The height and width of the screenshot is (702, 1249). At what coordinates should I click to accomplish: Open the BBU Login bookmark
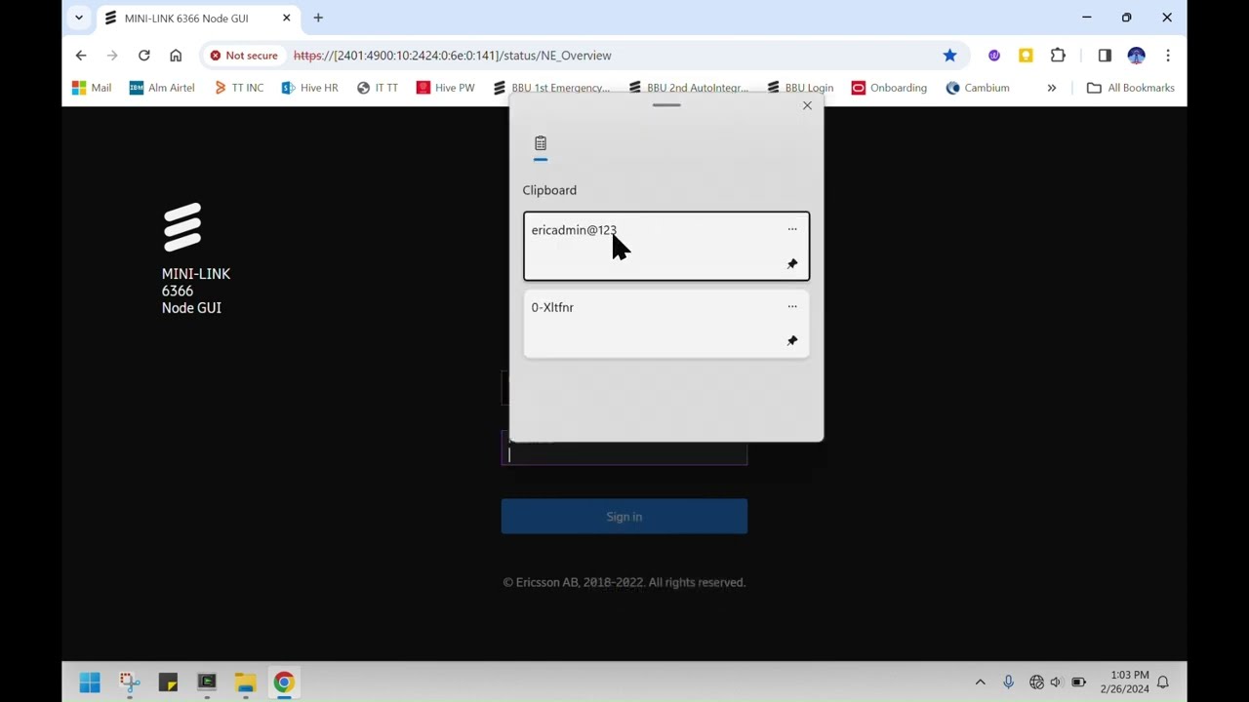pyautogui.click(x=800, y=88)
